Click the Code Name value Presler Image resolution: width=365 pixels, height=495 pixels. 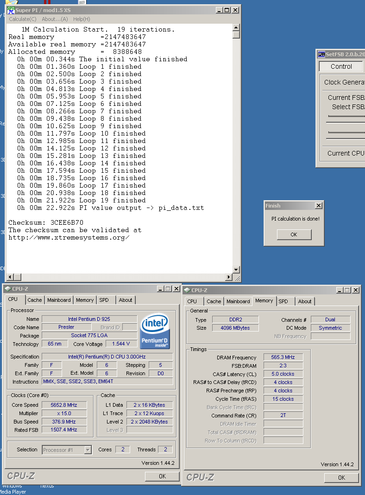pyautogui.click(x=66, y=327)
